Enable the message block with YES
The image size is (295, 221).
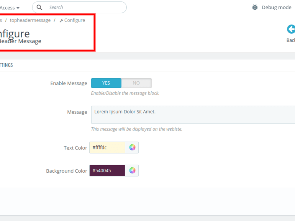(106, 83)
